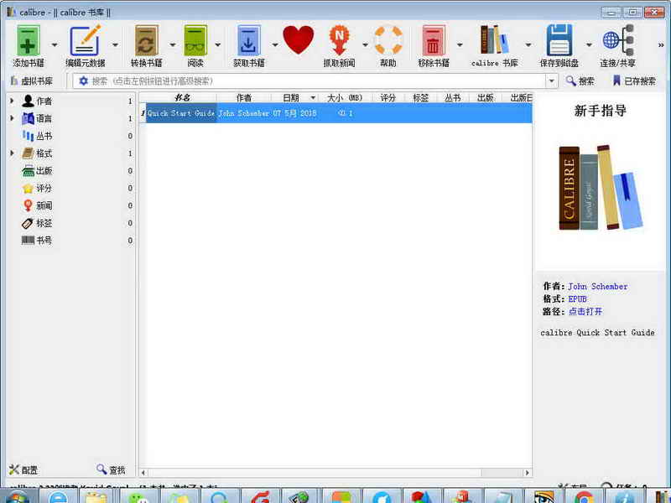Click the 查找 find button
The image size is (671, 503).
click(x=112, y=470)
